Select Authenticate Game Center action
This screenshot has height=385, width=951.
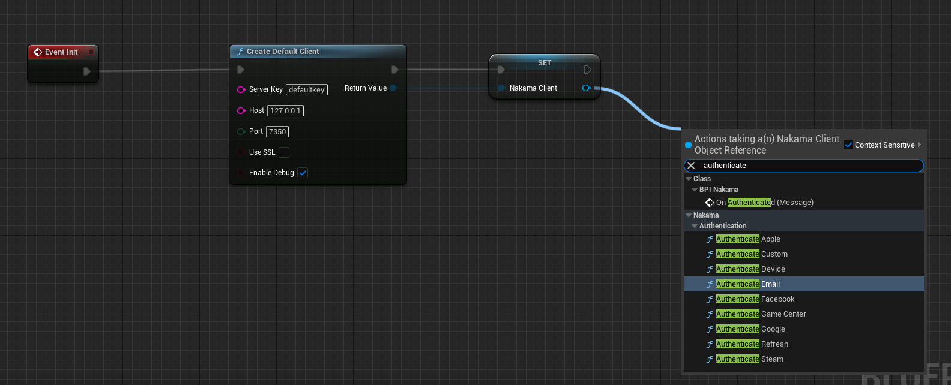[x=804, y=314]
